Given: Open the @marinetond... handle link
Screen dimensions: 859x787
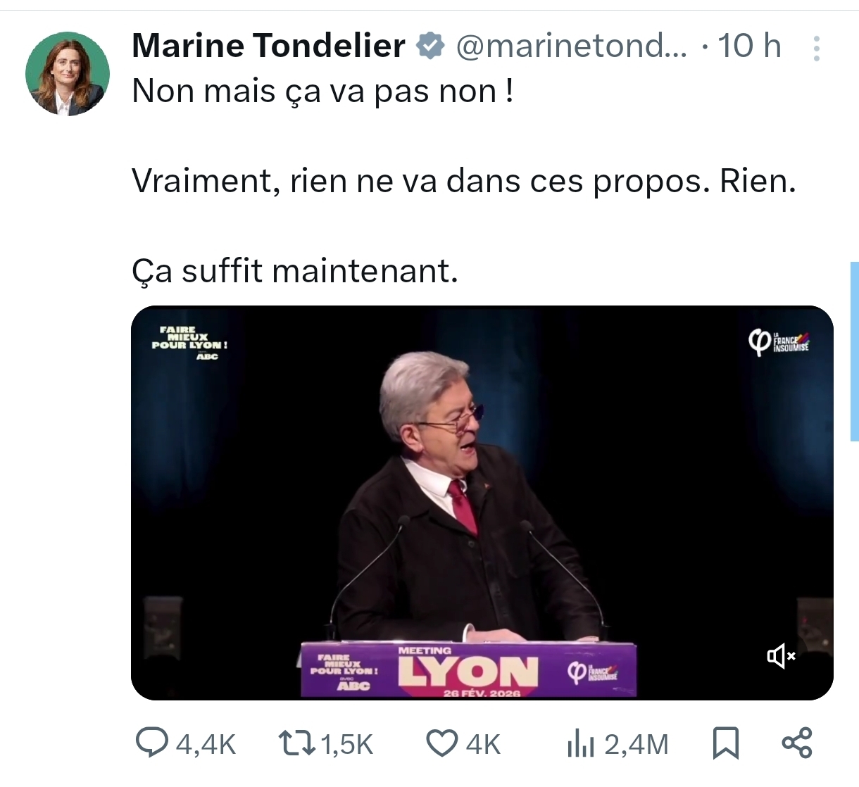Looking at the screenshot, I should [x=571, y=46].
